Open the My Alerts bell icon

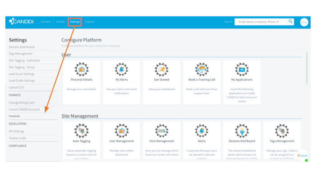121,69
